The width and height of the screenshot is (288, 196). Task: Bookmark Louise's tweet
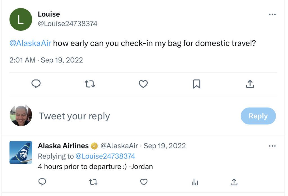pos(197,84)
